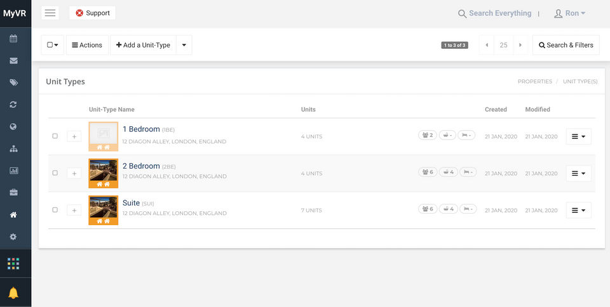
Task: Open the bar chart reports icon
Action: [x=13, y=171]
